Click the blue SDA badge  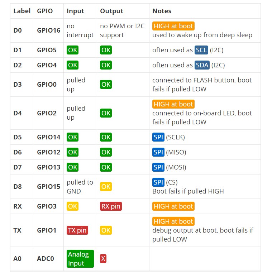pos(202,65)
